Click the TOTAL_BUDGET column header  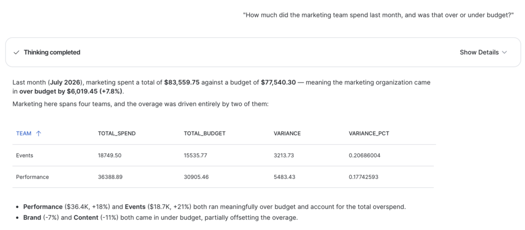pyautogui.click(x=205, y=133)
